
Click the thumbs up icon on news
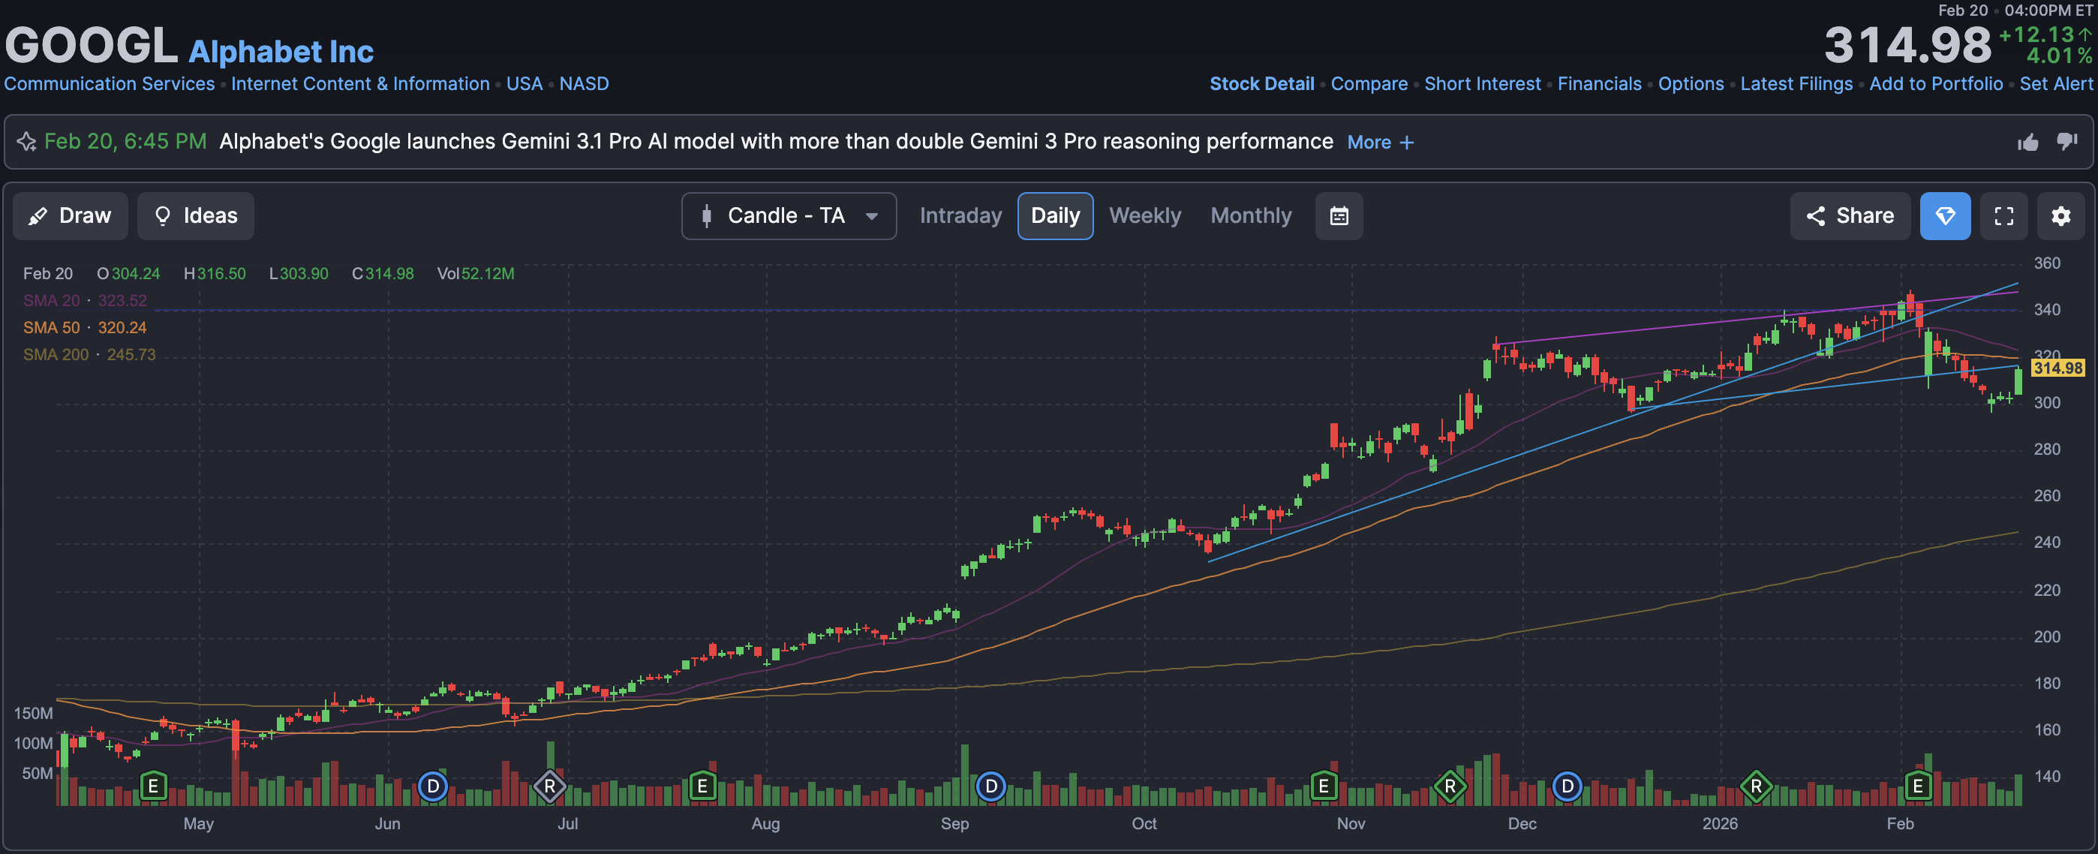pyautogui.click(x=2027, y=143)
